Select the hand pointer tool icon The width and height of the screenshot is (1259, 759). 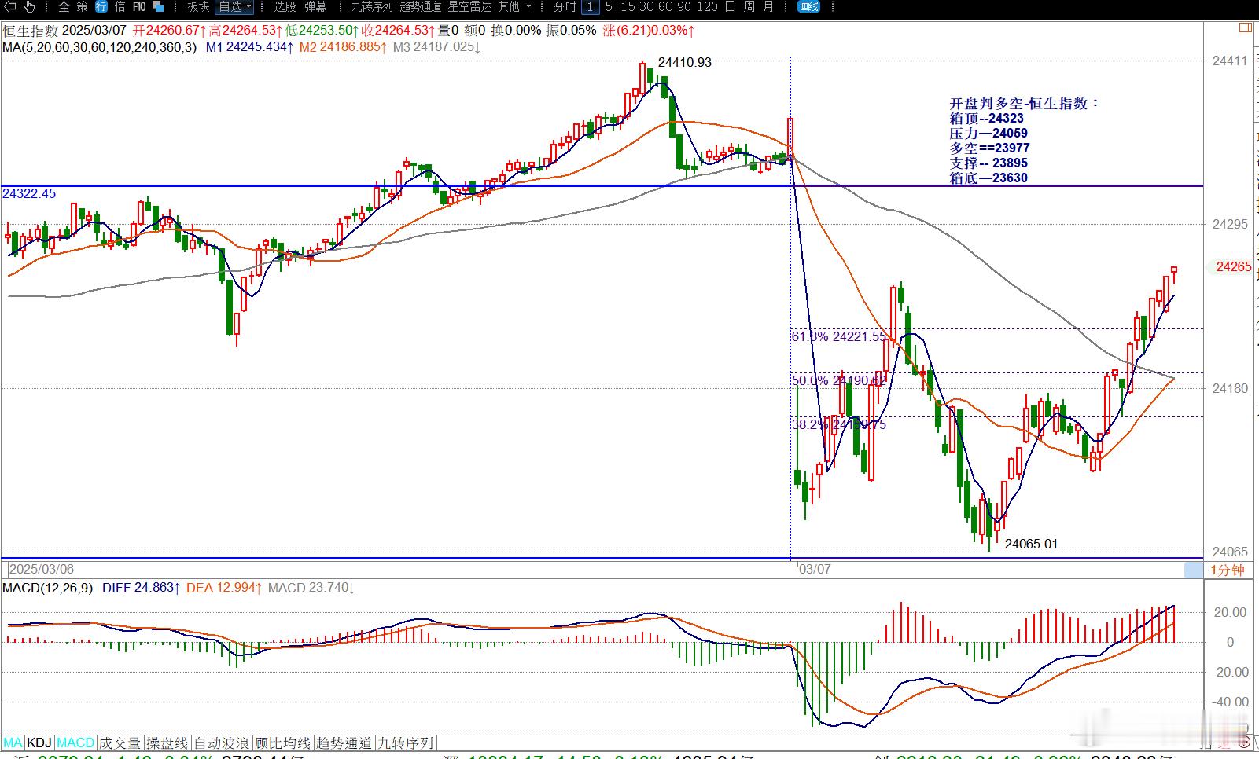pos(29,7)
